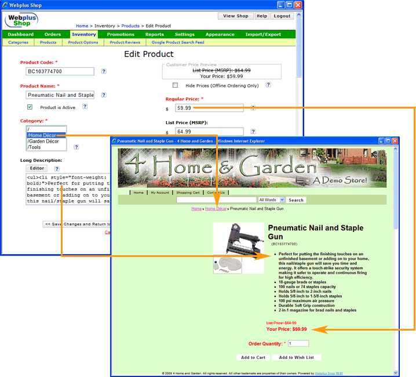This screenshot has height=377, width=416.
Task: Select /Garden Décor in Category list
Action: (46, 141)
